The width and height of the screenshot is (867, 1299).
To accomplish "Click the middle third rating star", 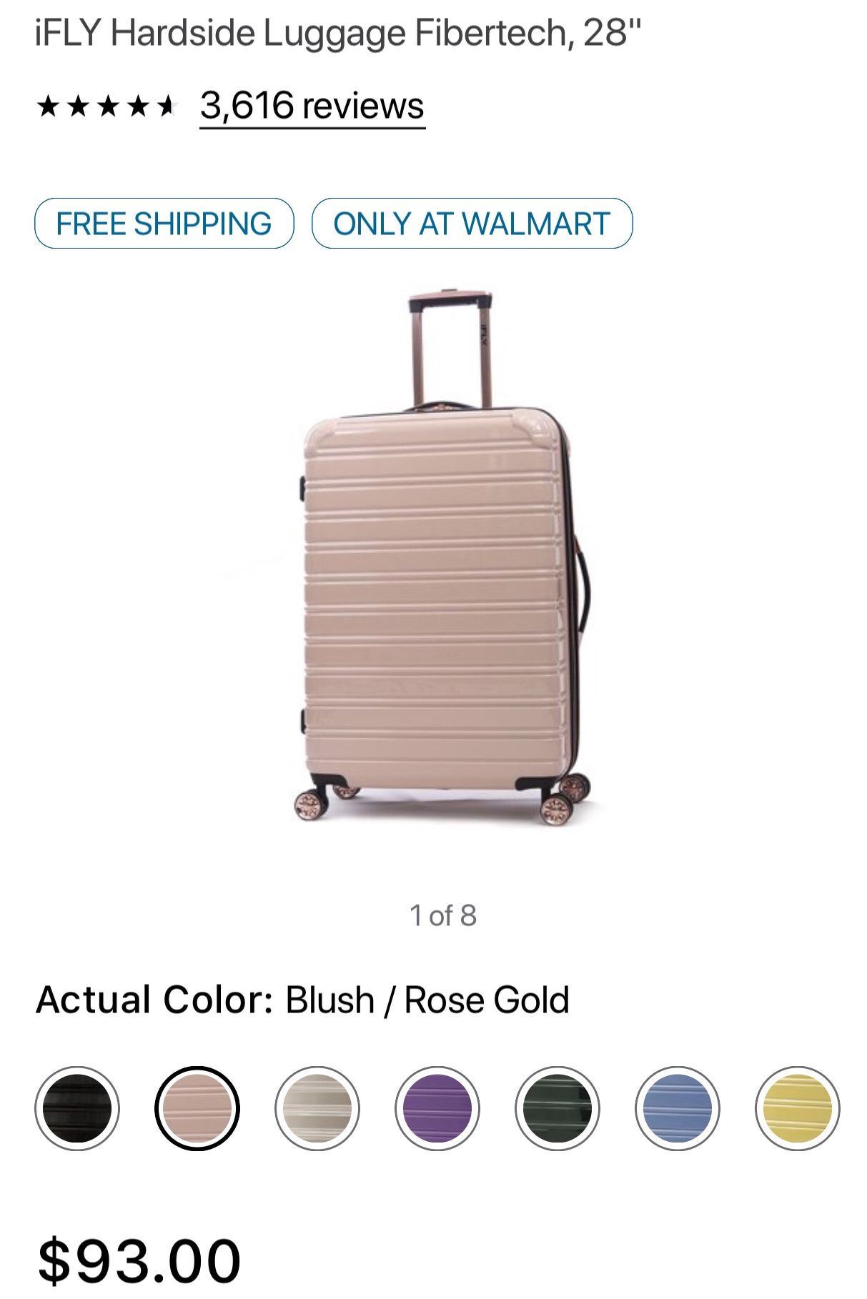I will point(108,106).
